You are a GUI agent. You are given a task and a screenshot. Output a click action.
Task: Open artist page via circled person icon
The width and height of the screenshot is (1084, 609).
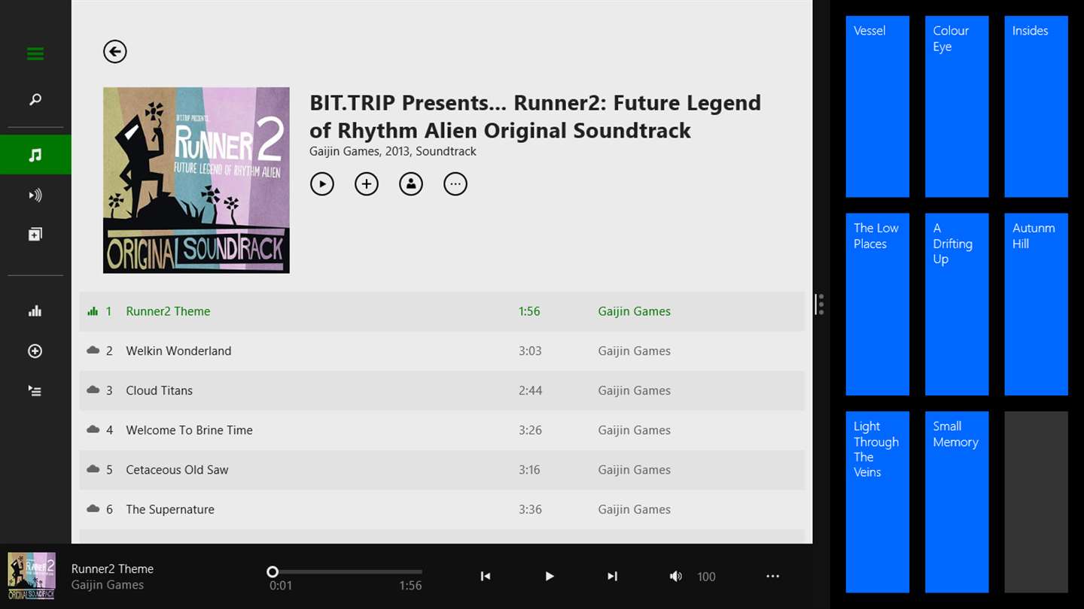pos(411,184)
